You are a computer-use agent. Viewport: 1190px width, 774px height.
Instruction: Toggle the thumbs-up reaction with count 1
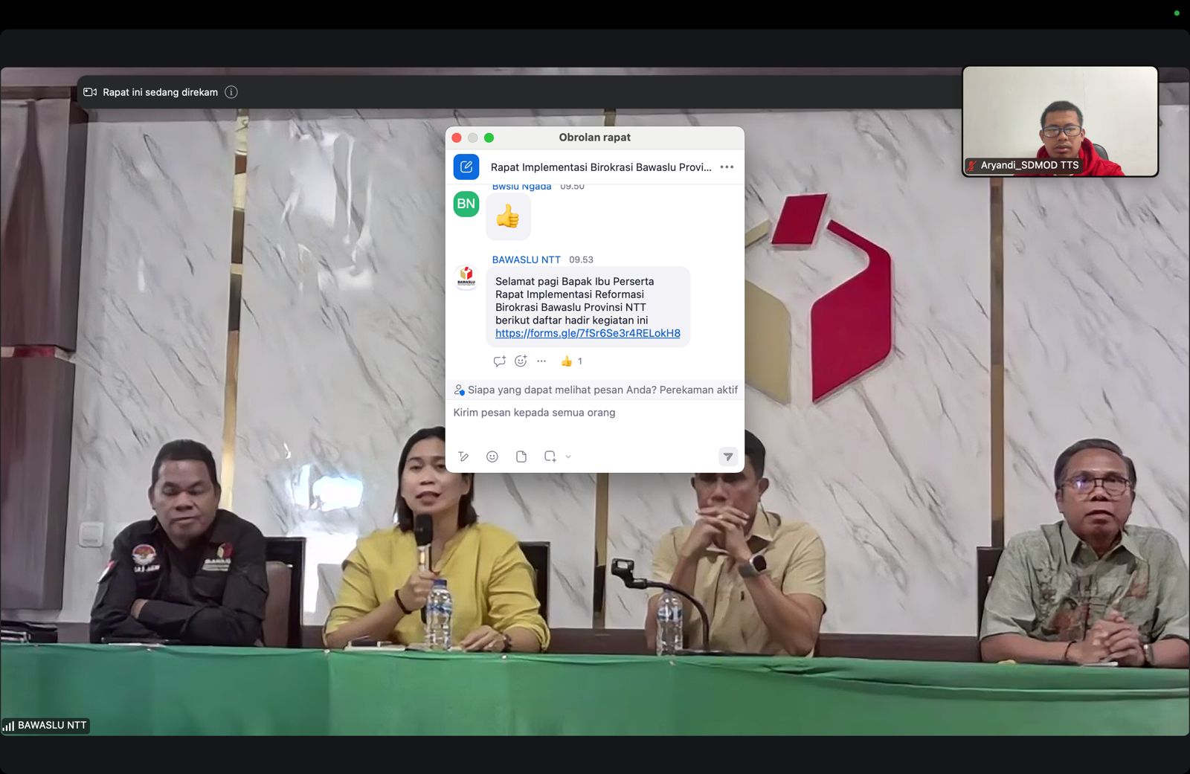point(571,361)
